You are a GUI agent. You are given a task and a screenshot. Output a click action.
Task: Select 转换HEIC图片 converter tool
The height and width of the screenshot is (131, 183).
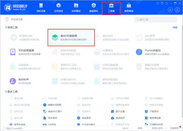[45, 112]
